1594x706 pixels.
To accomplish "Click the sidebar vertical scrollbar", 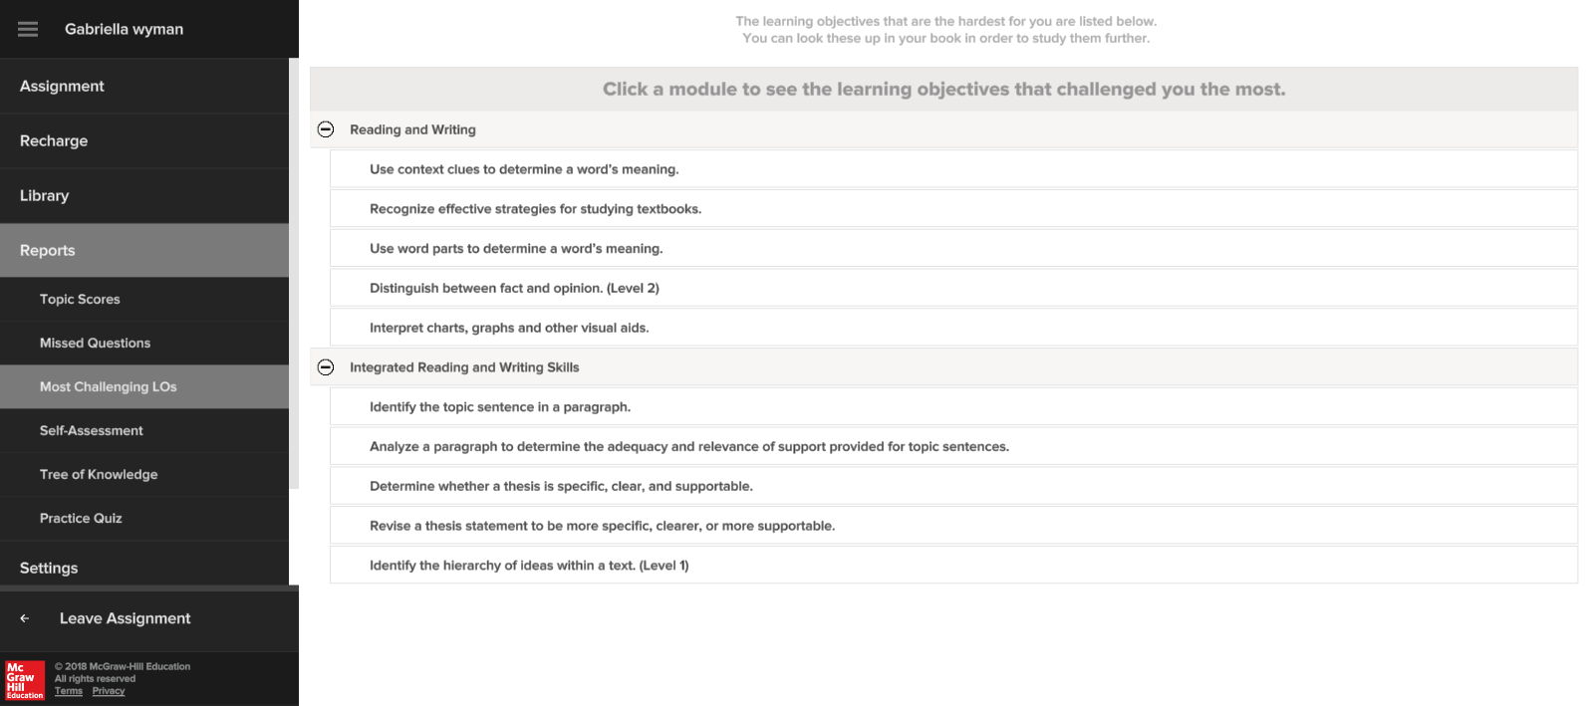I will click(294, 274).
